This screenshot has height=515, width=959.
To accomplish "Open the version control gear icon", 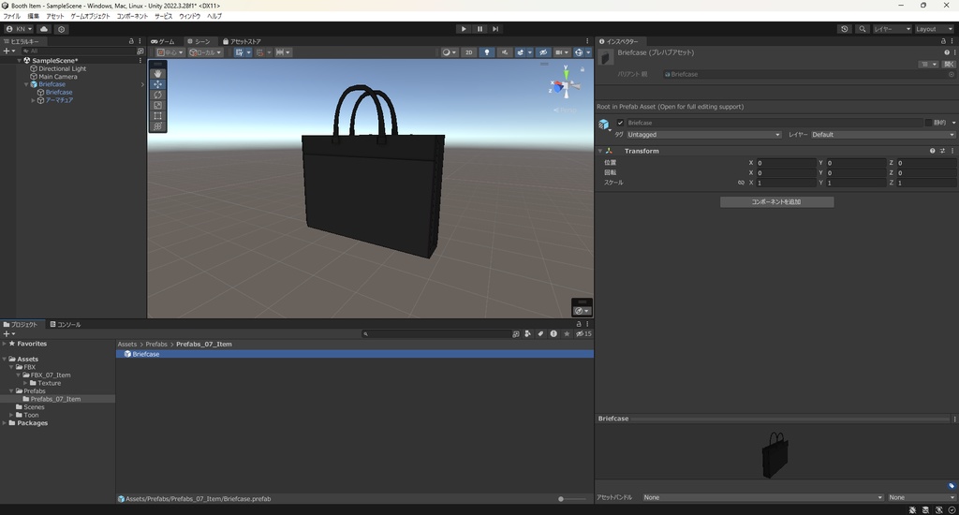I will (61, 29).
